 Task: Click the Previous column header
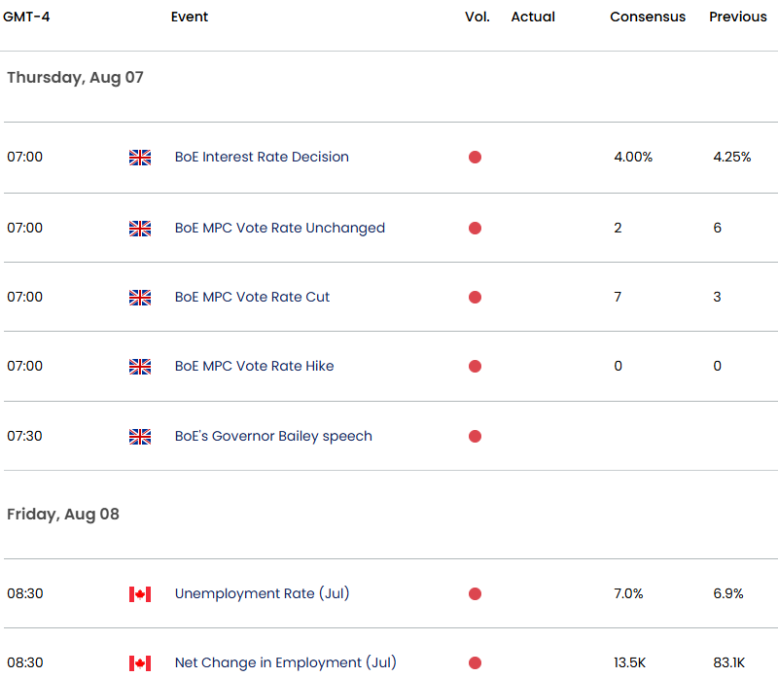pos(737,17)
